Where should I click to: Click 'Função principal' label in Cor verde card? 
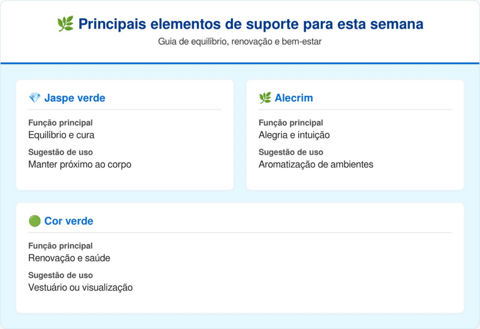(60, 246)
